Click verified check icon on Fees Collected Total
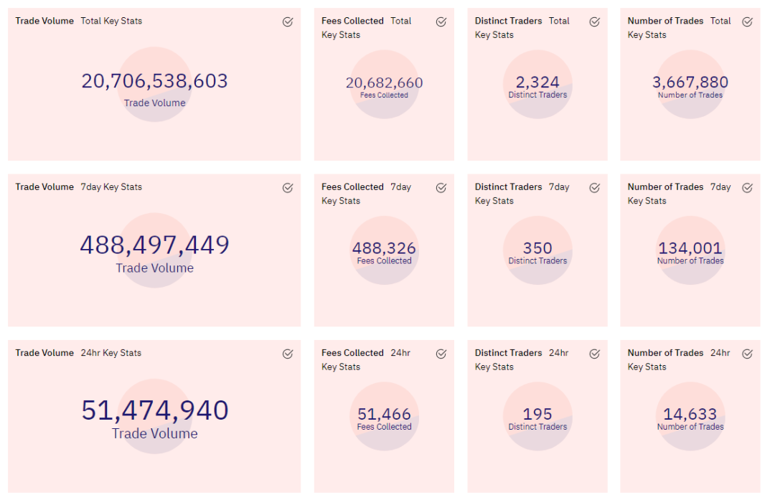775x500 pixels. 441,22
